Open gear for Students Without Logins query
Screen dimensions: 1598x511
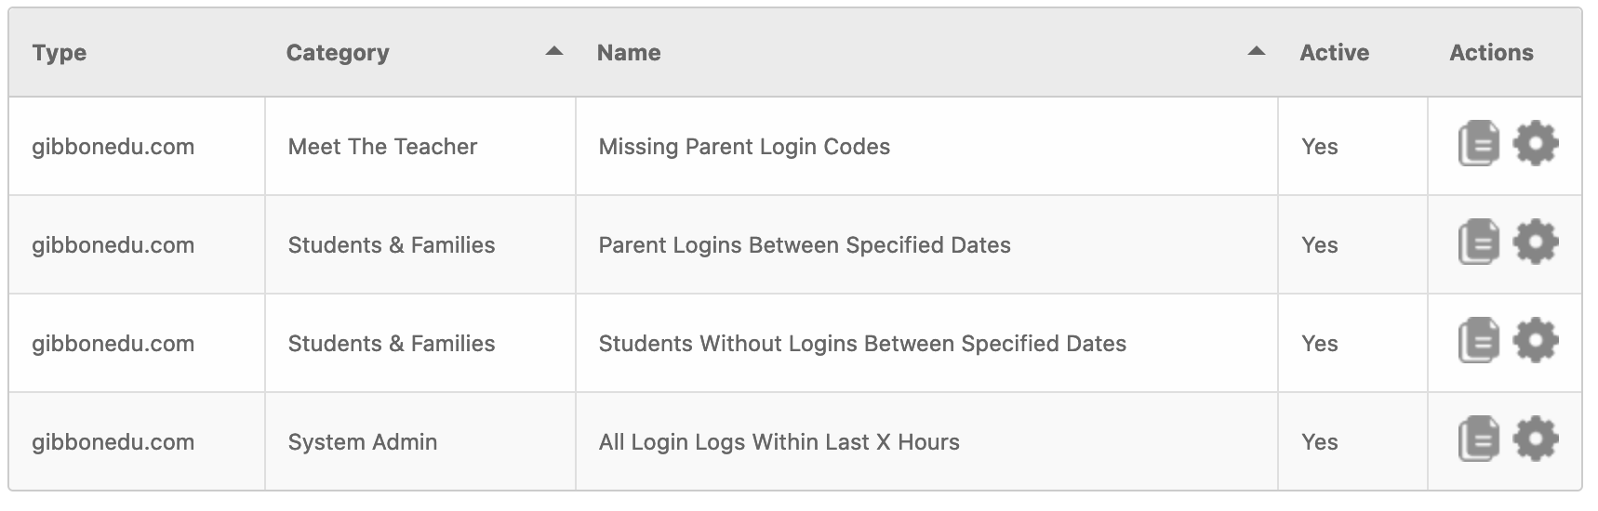1536,341
